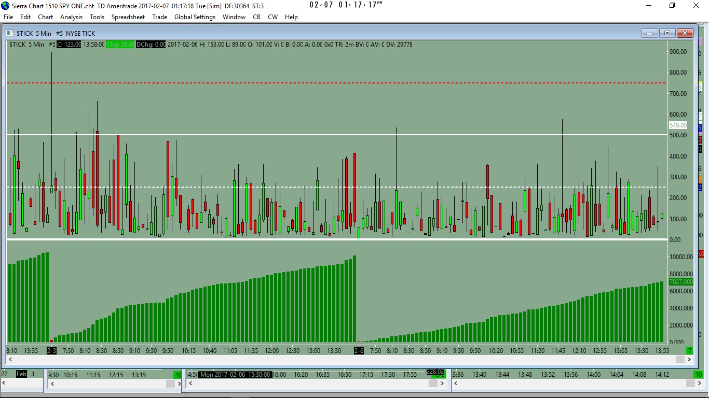This screenshot has height=398, width=709.
Task: Open the File menu
Action: coord(8,17)
